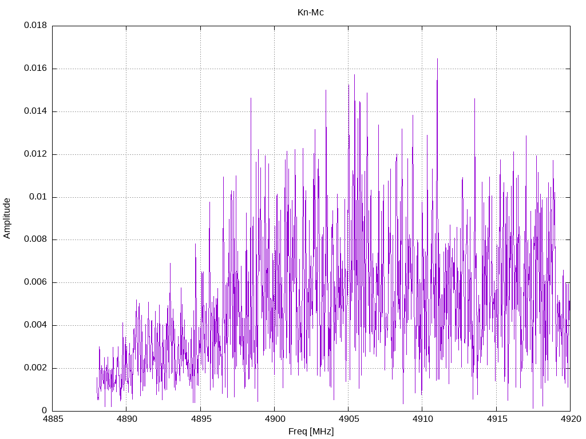Click the 0.01 y-axis value
The width and height of the screenshot is (586, 439).
pyautogui.click(x=38, y=197)
